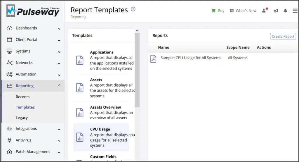
Task: Click the Automation gears icon
Action: click(x=9, y=74)
